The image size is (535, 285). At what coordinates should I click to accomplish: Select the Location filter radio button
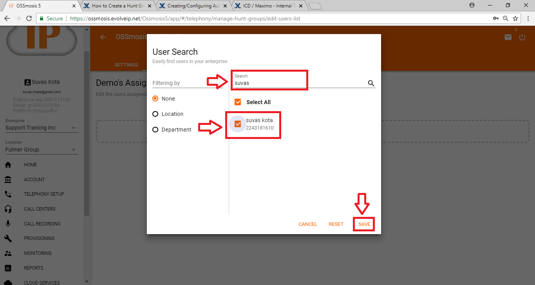155,114
